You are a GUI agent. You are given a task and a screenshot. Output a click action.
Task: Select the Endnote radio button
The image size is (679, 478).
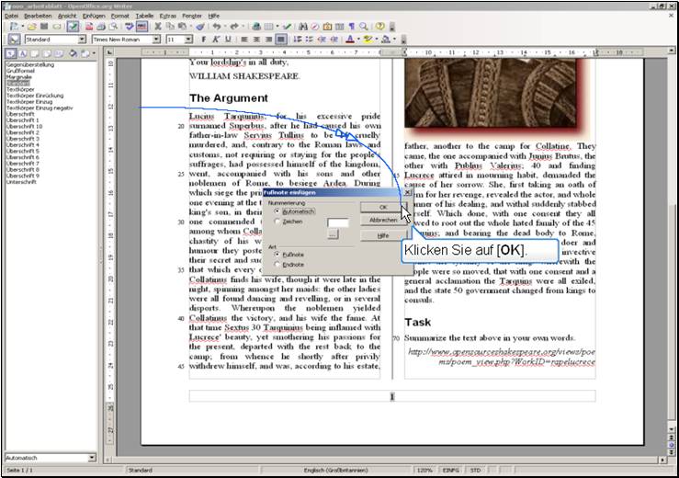(x=277, y=265)
